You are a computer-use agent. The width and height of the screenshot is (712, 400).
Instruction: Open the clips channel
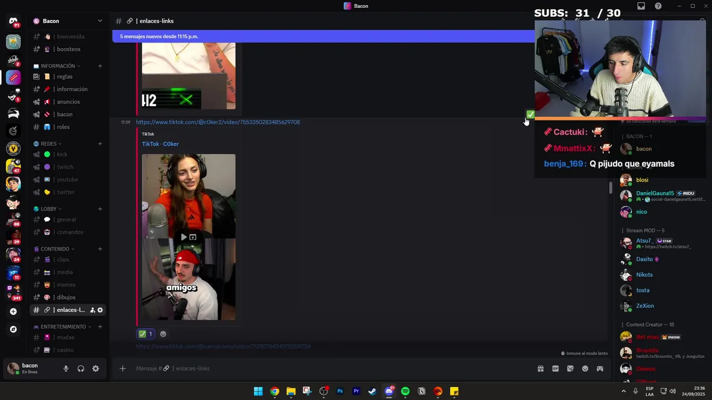(68, 259)
